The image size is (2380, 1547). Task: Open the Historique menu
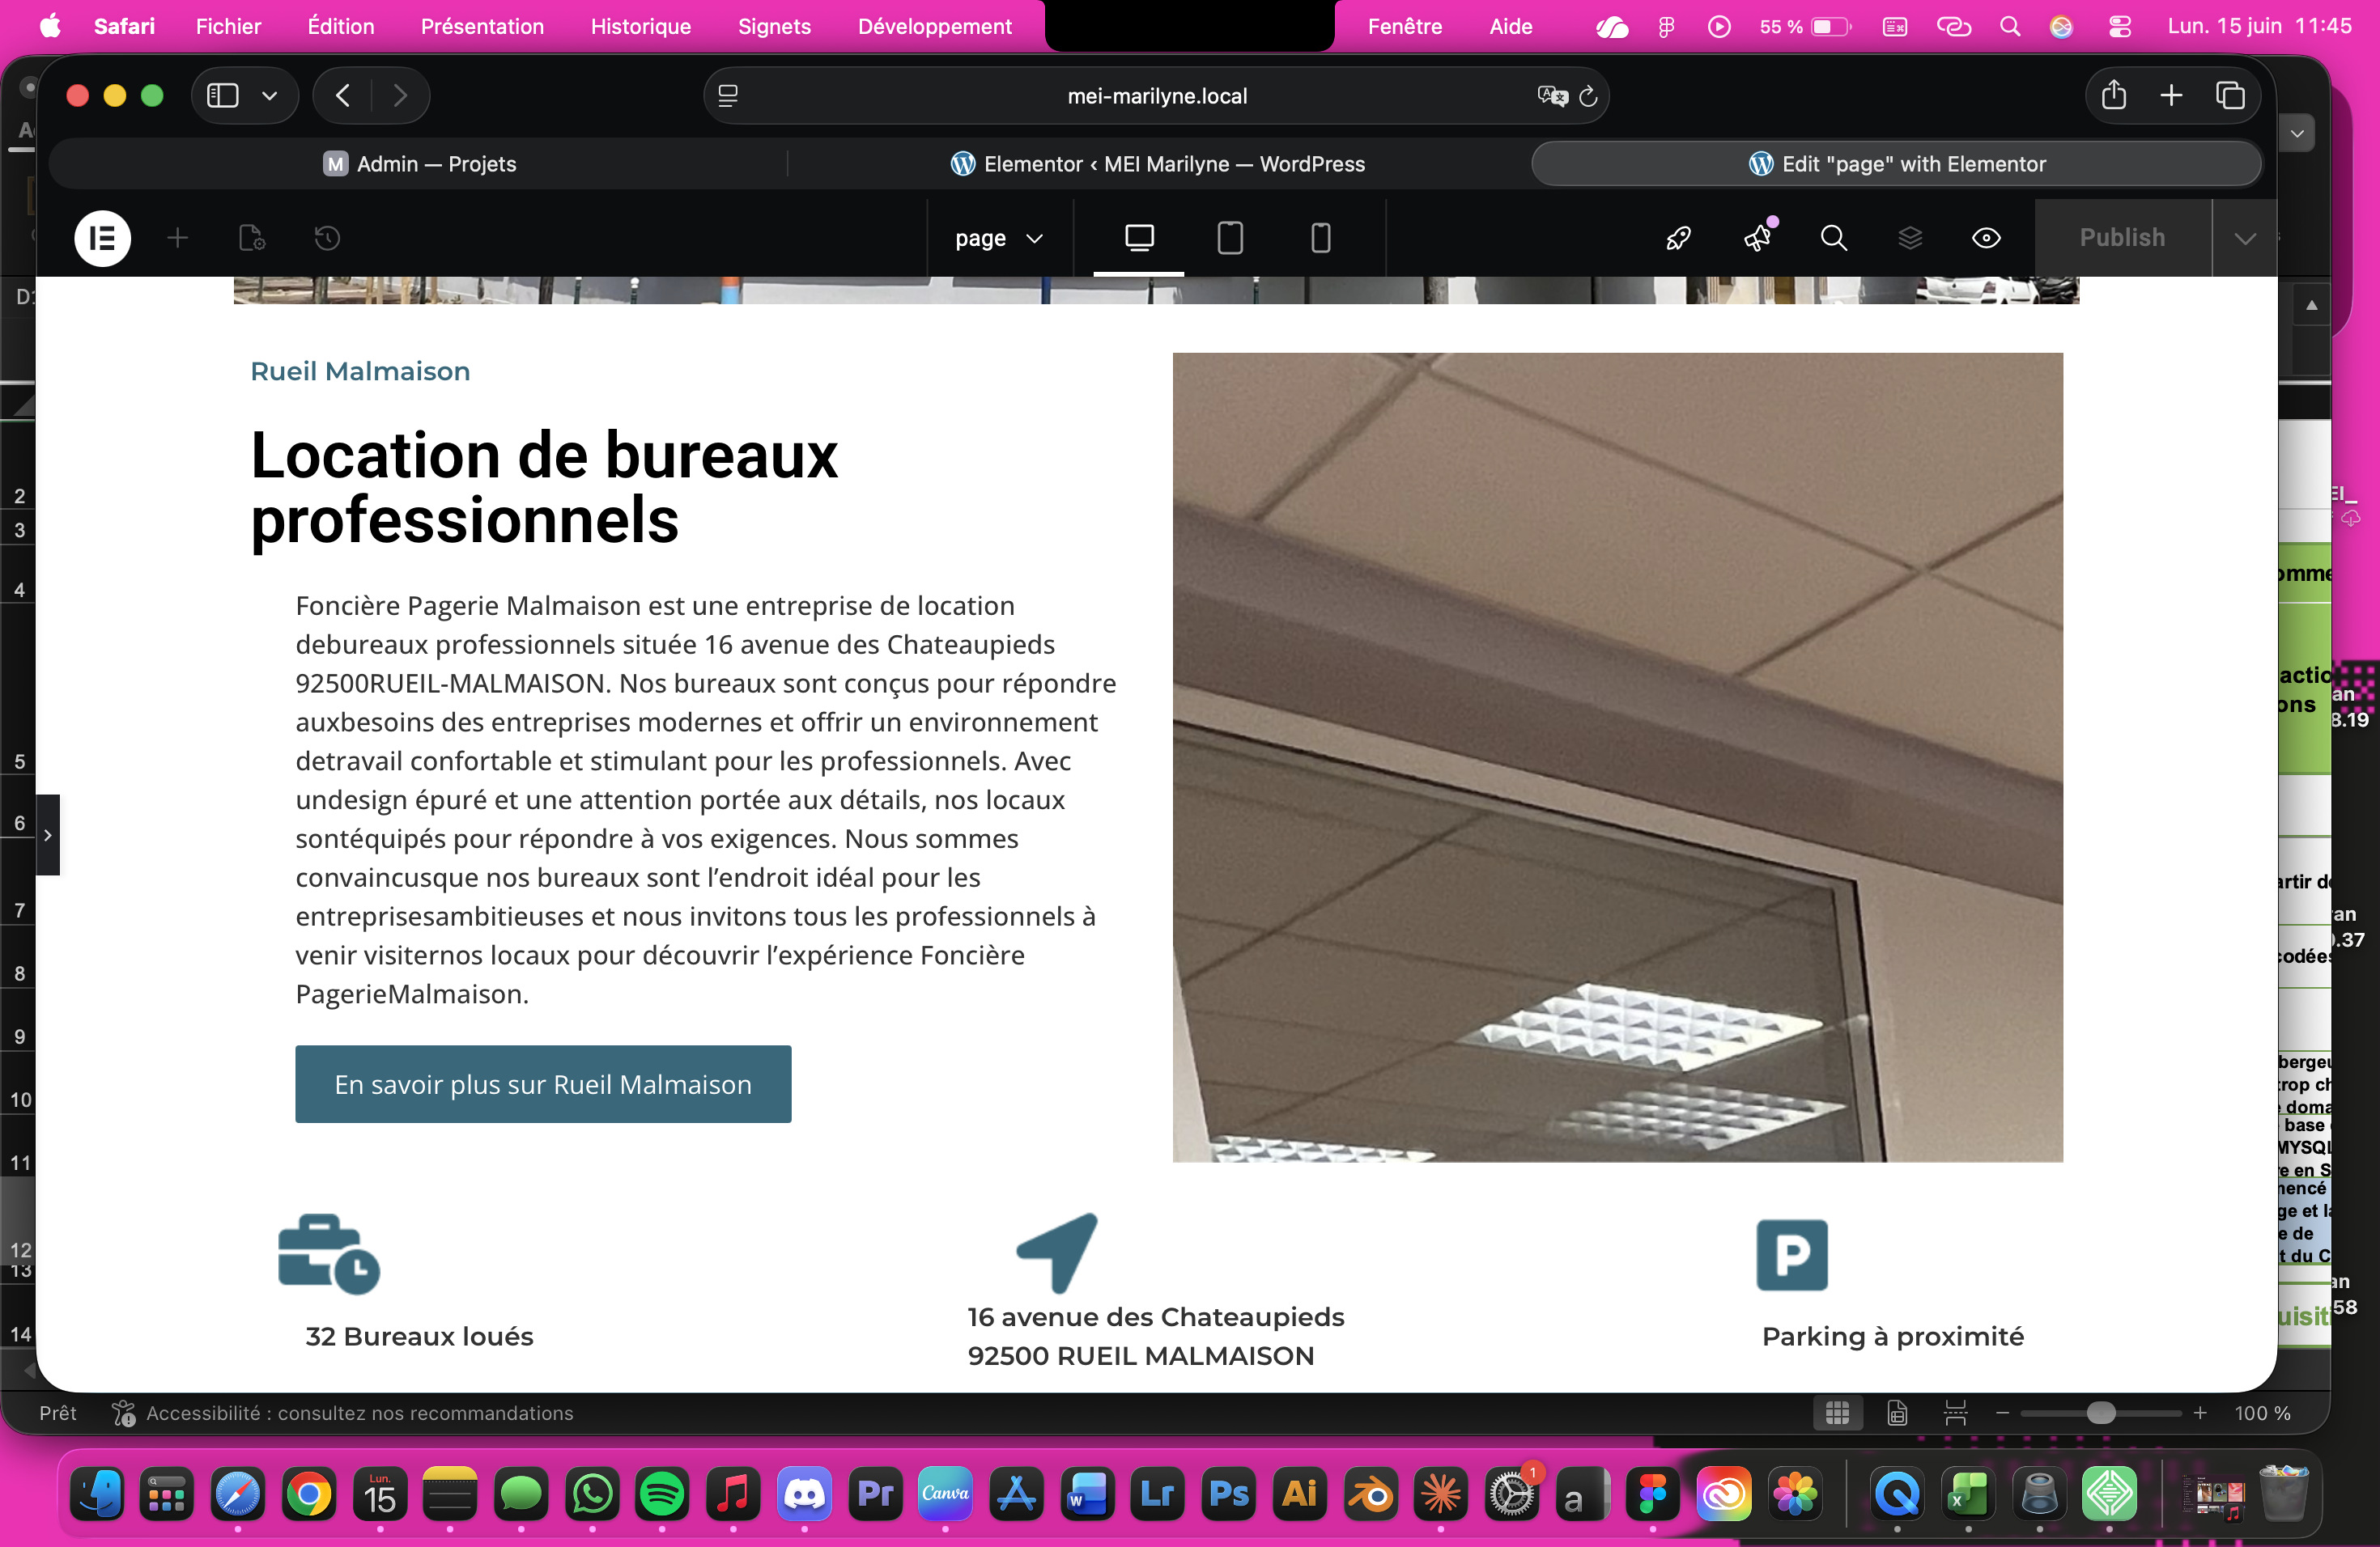click(x=640, y=26)
